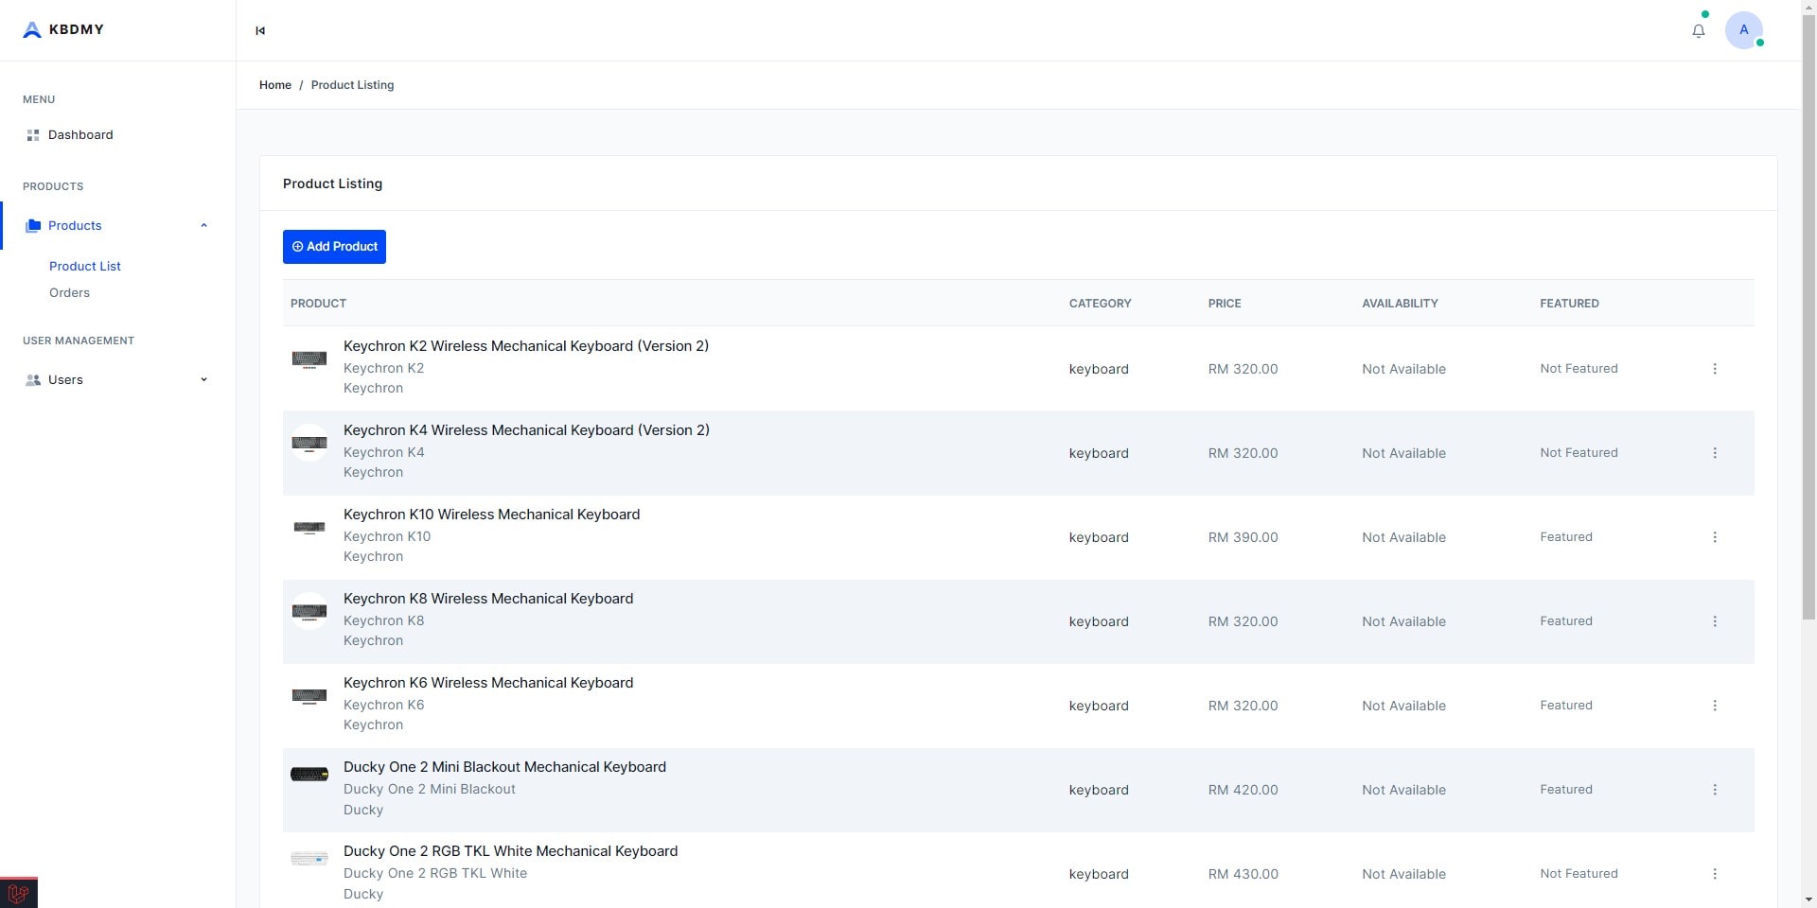Click Not Featured status in Keychron K2 row
Screen dimensions: 1817x908
tap(1579, 369)
